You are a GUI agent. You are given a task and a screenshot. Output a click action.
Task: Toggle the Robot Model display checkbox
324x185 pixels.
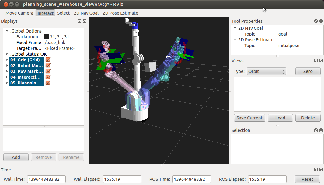pyautogui.click(x=48, y=66)
